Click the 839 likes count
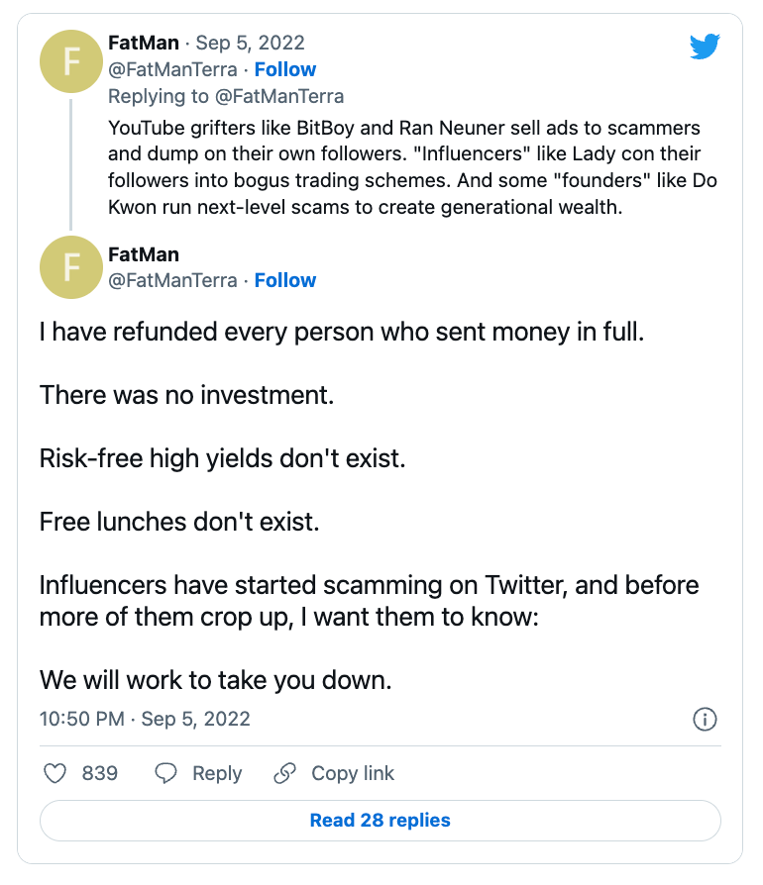This screenshot has width=763, height=885. click(99, 773)
